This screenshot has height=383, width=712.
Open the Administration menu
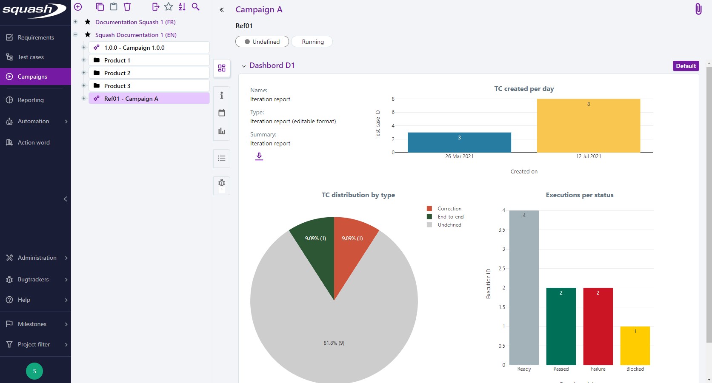pyautogui.click(x=37, y=258)
